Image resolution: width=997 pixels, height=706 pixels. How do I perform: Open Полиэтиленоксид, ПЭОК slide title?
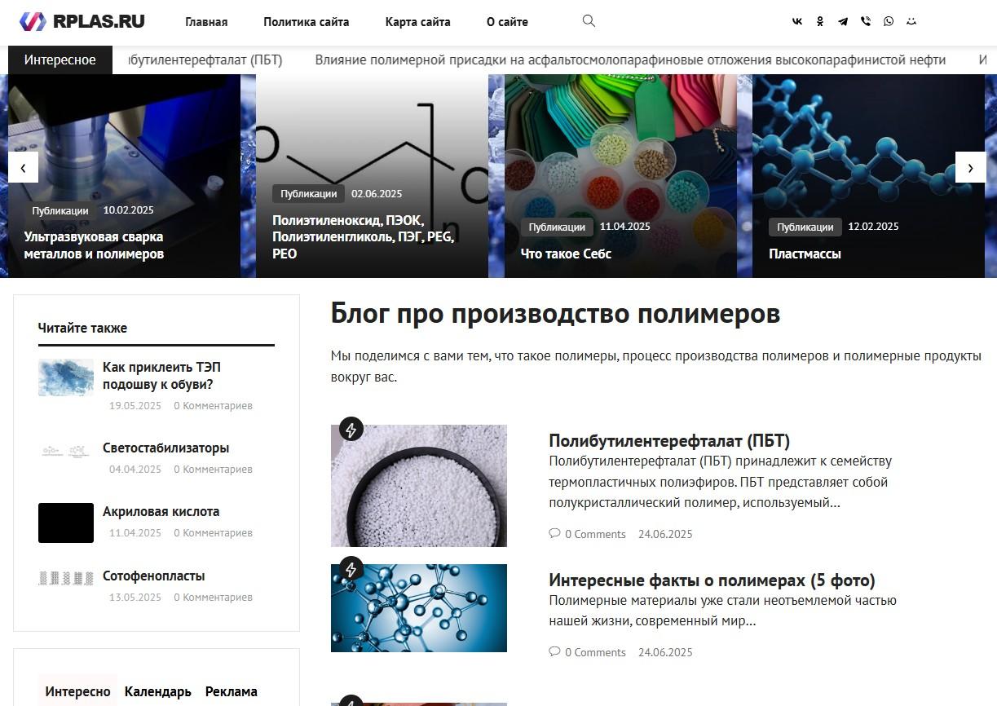pos(363,237)
